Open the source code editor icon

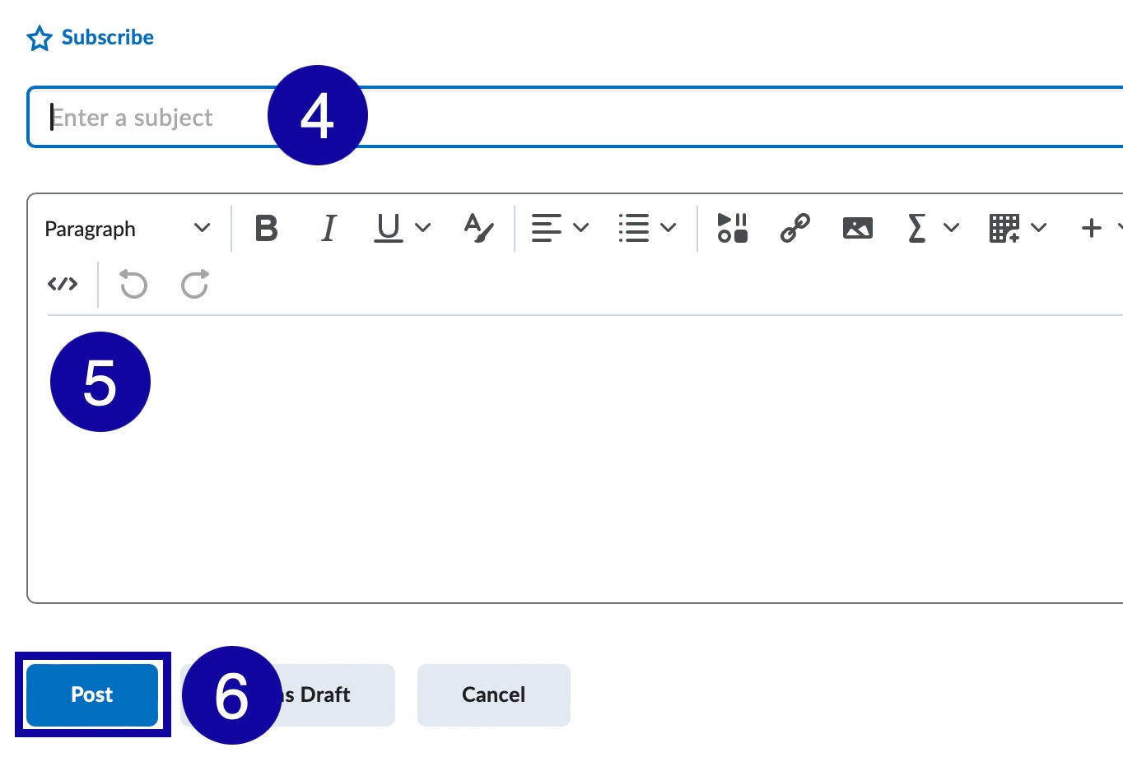pyautogui.click(x=63, y=285)
